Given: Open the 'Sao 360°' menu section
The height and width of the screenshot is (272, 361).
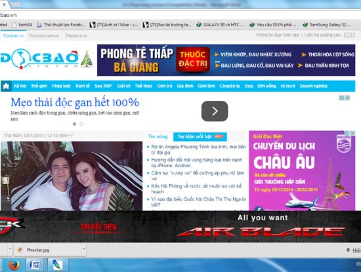Looking at the screenshot, I should point(103,86).
